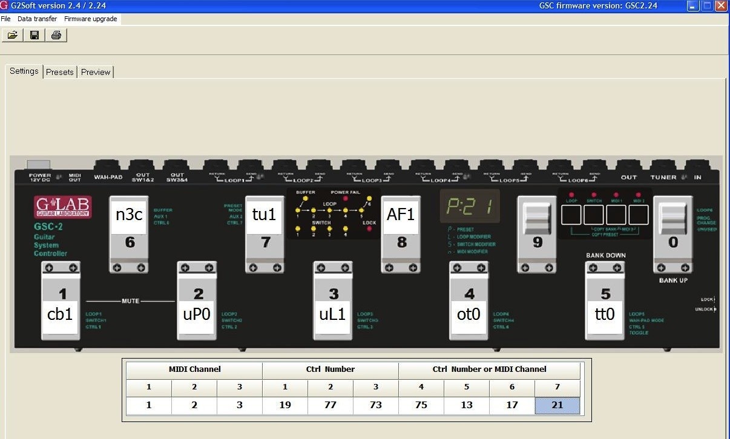Open the Data transfer menu
Image resolution: width=730 pixels, height=439 pixels.
click(x=37, y=19)
